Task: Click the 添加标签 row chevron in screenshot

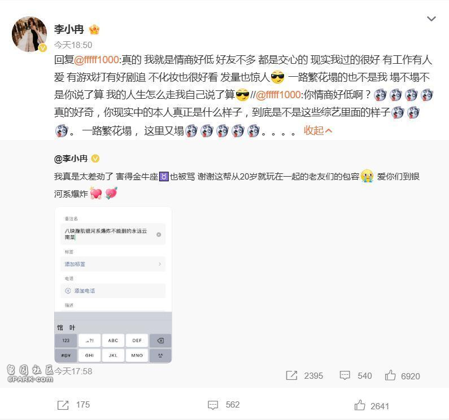Action: [x=160, y=264]
